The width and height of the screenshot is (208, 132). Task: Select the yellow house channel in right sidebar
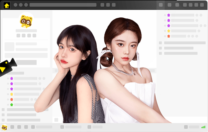coord(168,31)
